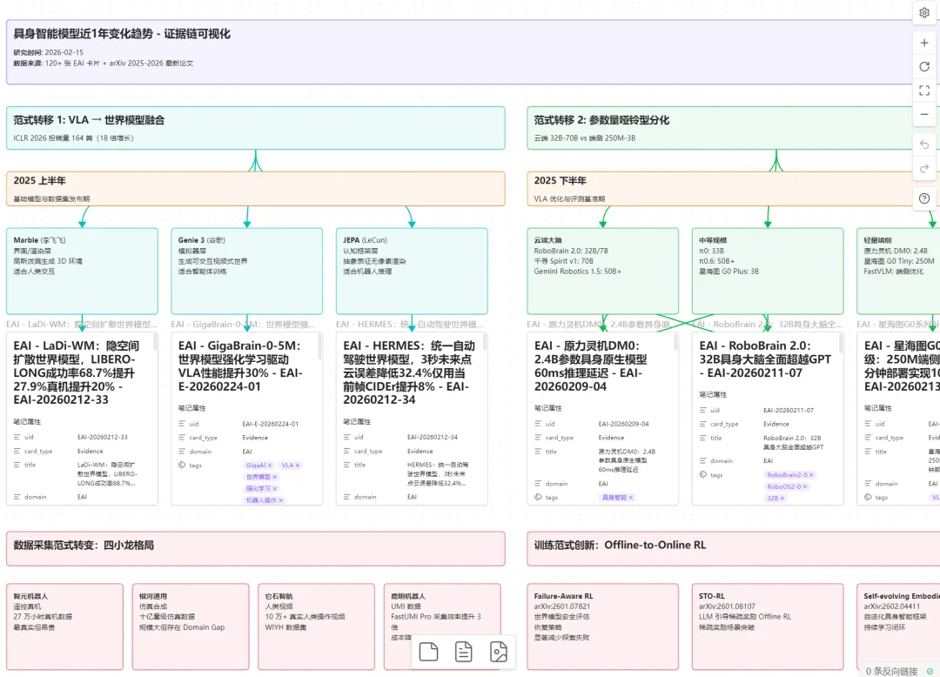
Task: Click uid property icon in 原力灵机DM0 card
Action: 539,424
